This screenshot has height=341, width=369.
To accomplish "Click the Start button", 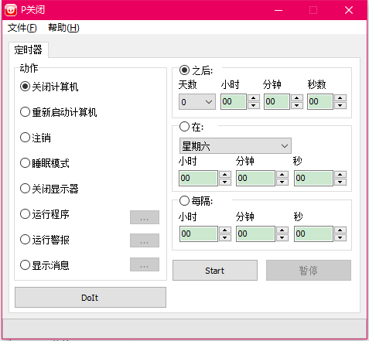I will tap(215, 271).
